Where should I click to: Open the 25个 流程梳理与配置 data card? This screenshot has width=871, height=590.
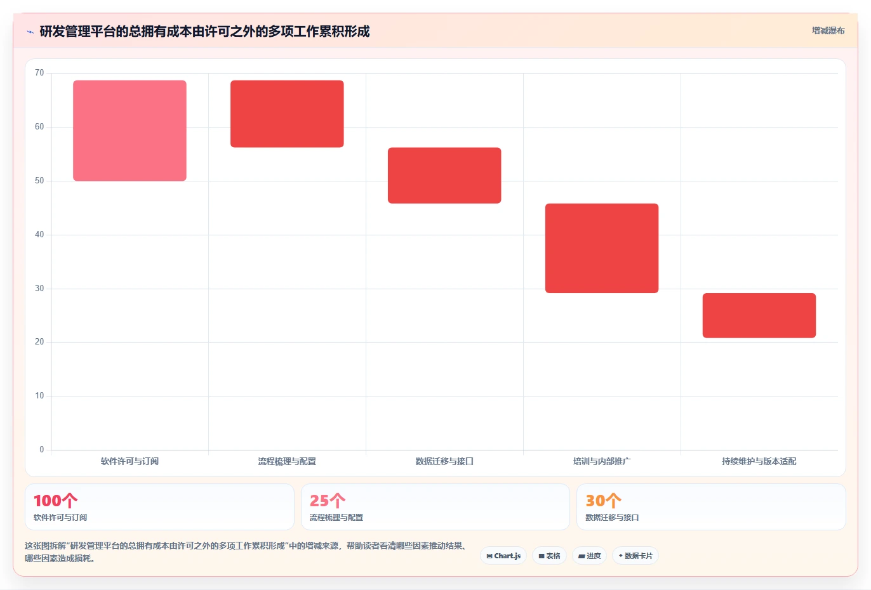tap(435, 507)
